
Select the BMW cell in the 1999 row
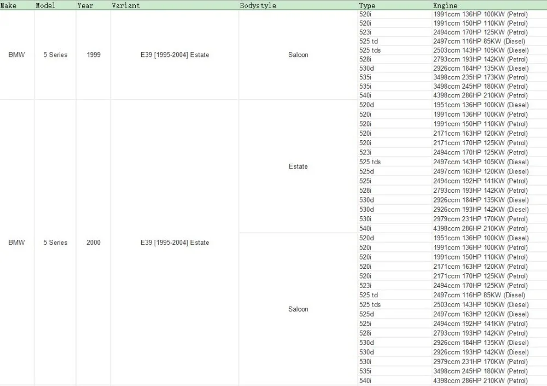17,55
